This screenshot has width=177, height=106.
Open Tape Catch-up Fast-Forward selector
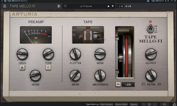click(x=107, y=104)
